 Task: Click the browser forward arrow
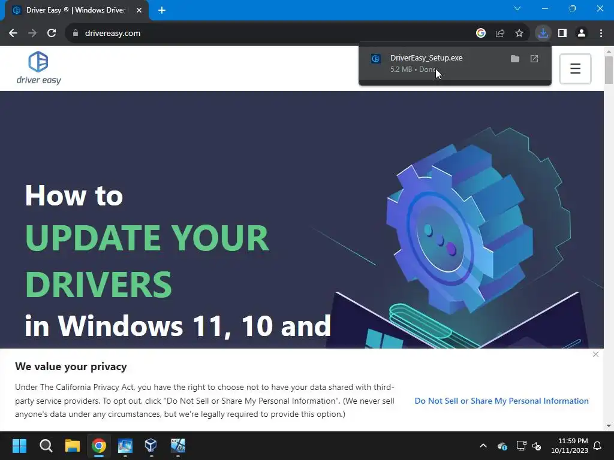click(x=32, y=34)
